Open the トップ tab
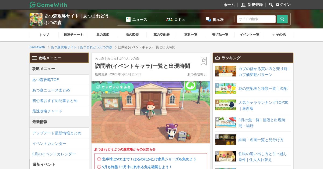 (x=44, y=35)
